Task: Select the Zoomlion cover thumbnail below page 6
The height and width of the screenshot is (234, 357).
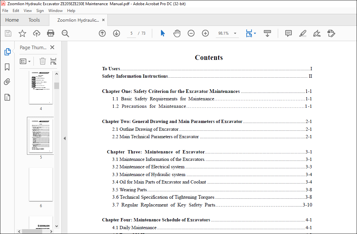Action: pyautogui.click(x=41, y=222)
